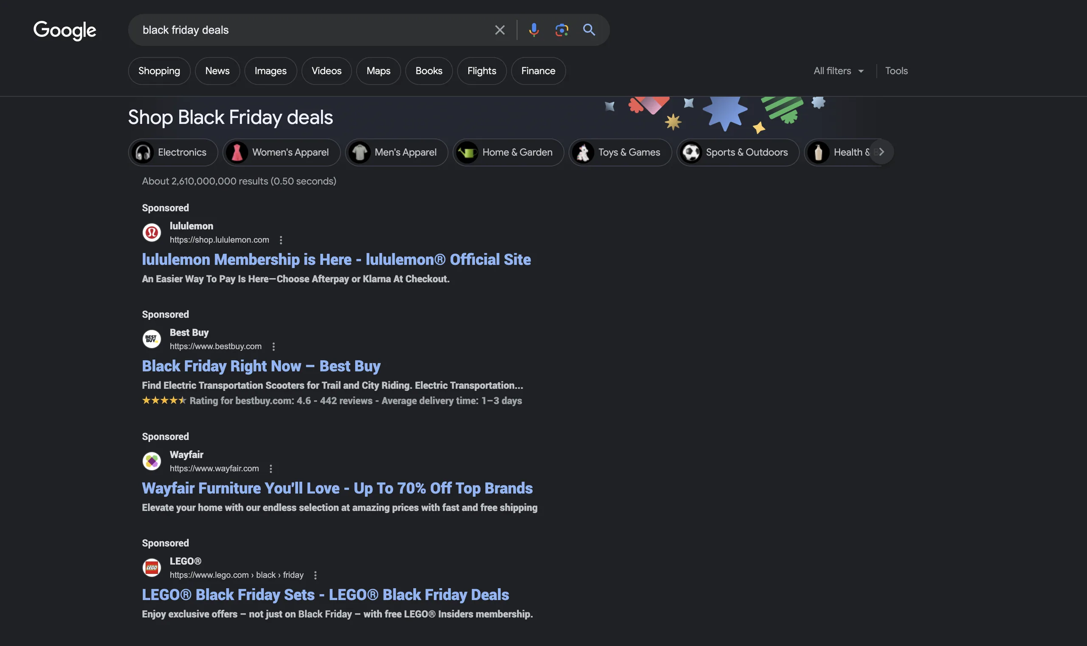This screenshot has height=646, width=1087.
Task: Switch to the Videos tab
Action: 327,71
